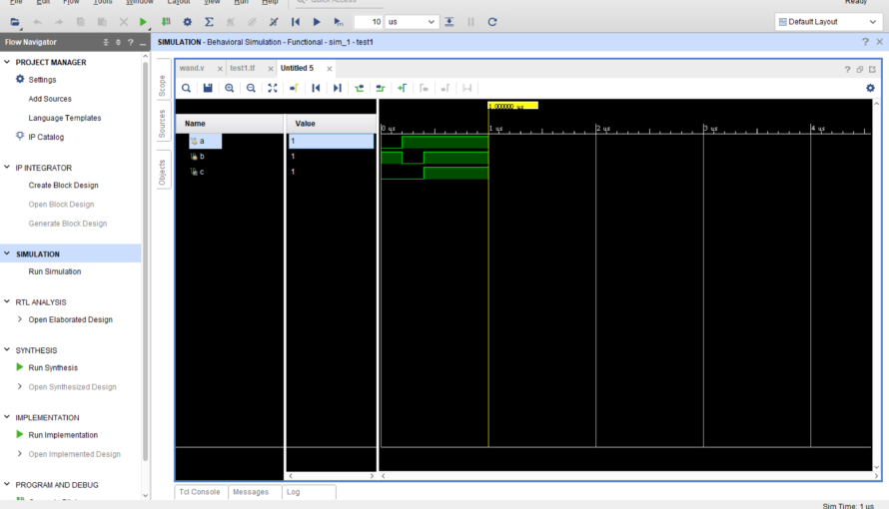Click the Restart simulation icon in main toolbar

[296, 22]
